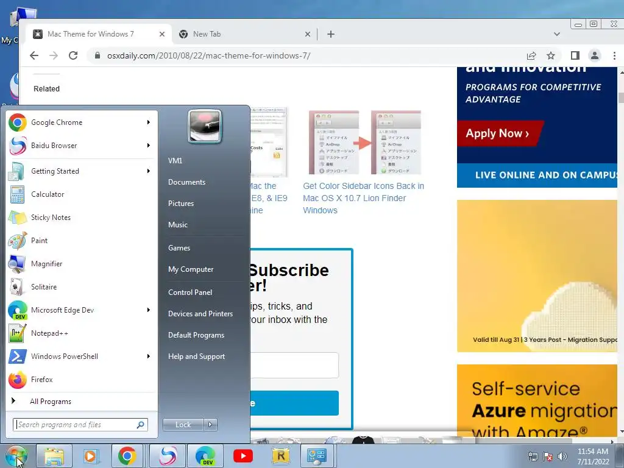Open Control Panel from Start menu
The width and height of the screenshot is (624, 468).
(190, 292)
